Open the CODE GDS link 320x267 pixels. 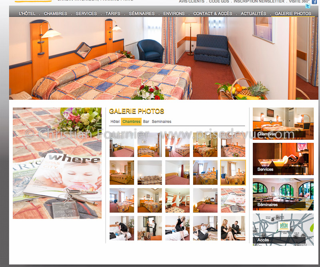click(219, 2)
